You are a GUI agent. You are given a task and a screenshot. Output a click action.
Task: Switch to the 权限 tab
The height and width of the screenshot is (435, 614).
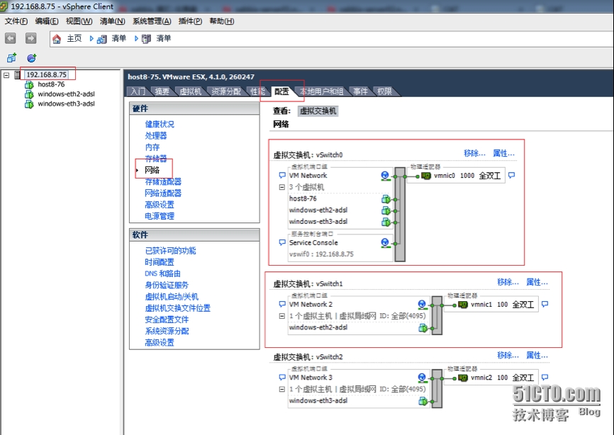click(384, 91)
